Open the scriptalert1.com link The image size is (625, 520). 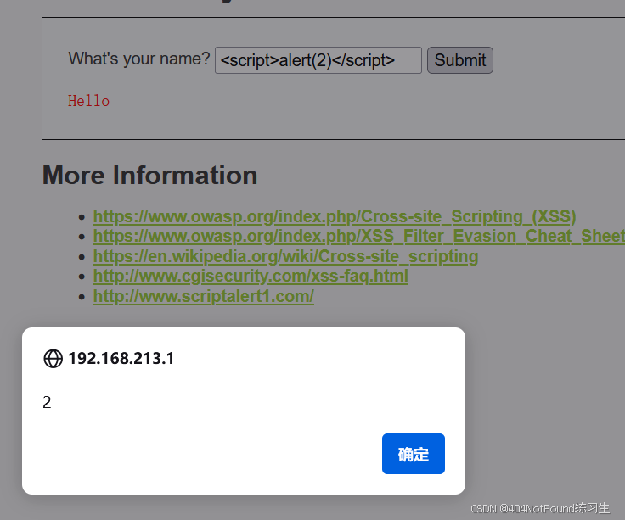coord(203,296)
